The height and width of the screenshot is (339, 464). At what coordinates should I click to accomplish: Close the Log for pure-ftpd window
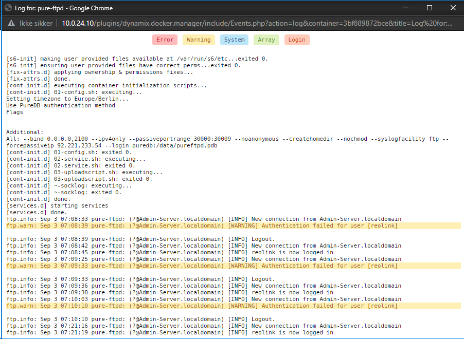click(x=453, y=8)
